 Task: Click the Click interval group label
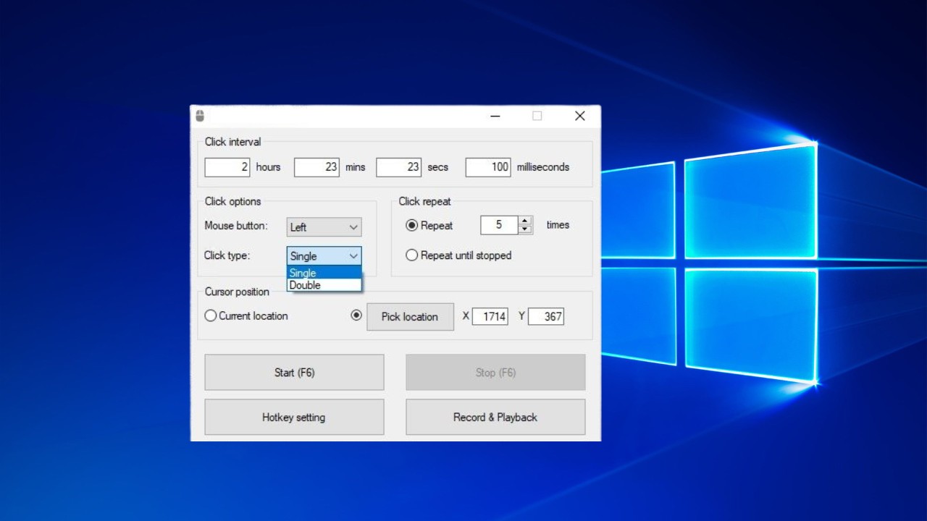click(x=233, y=142)
